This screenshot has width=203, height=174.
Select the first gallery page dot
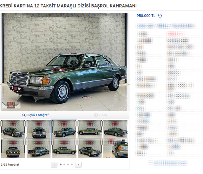61,164
